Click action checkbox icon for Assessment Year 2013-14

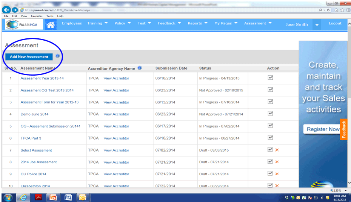click(270, 78)
